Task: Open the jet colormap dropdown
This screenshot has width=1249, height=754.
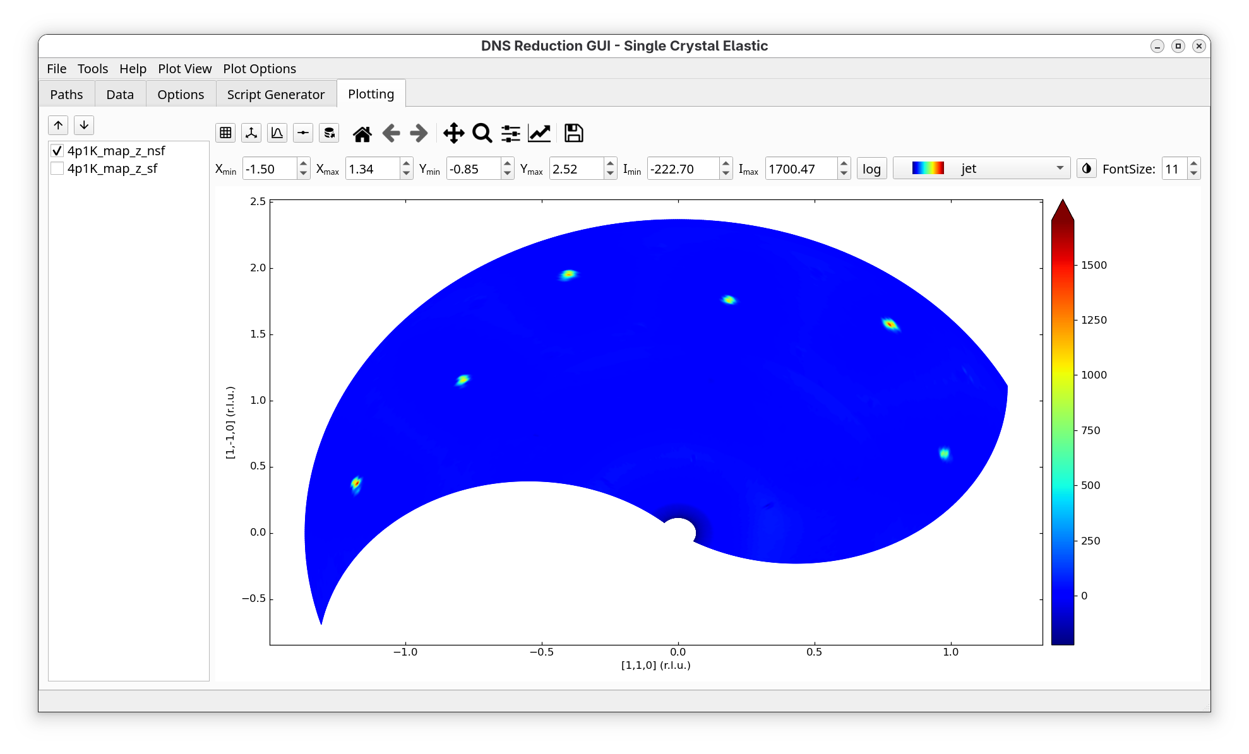Action: (981, 168)
